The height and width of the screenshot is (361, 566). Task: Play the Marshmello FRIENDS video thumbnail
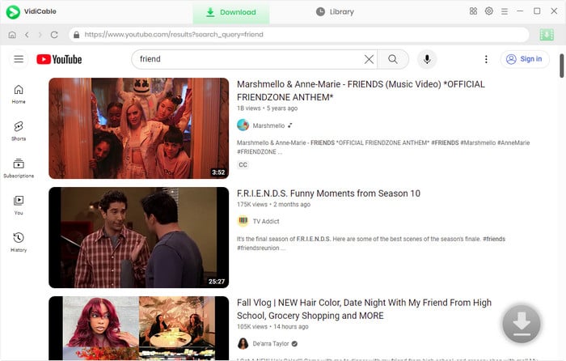(138, 128)
